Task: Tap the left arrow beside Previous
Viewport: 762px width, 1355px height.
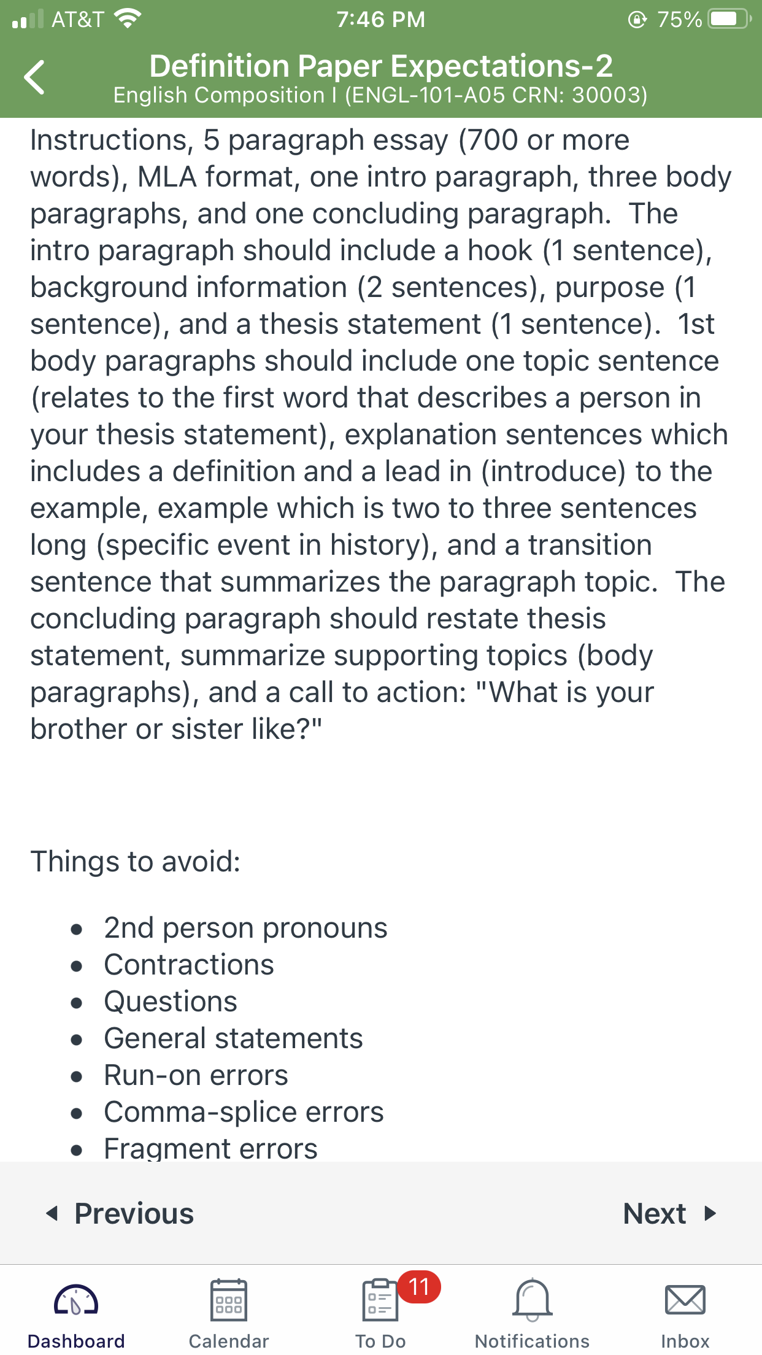Action: tap(52, 1213)
